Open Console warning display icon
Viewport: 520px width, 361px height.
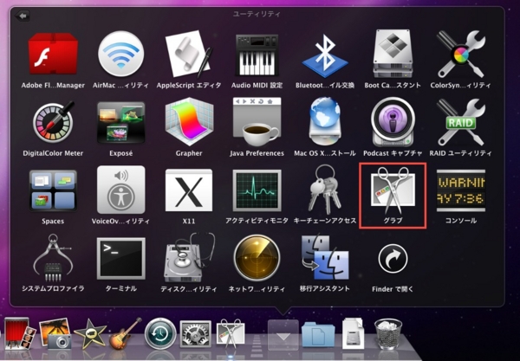tap(461, 190)
